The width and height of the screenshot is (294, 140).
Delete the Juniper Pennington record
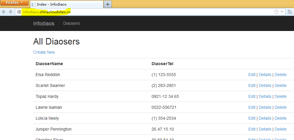click(280, 129)
